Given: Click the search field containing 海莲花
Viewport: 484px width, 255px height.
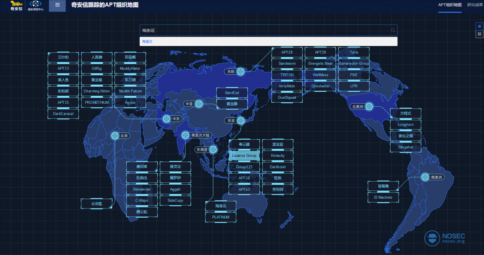Looking at the screenshot, I should (x=268, y=30).
